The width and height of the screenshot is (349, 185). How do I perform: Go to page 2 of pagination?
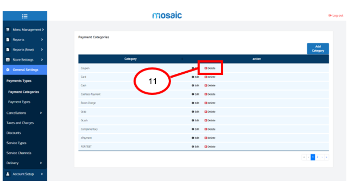click(318, 157)
